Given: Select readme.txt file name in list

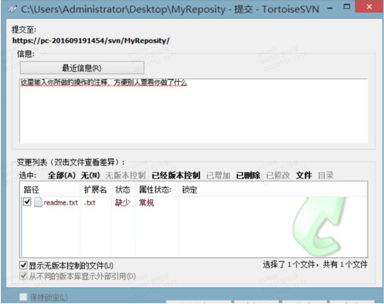Looking at the screenshot, I should click(61, 203).
